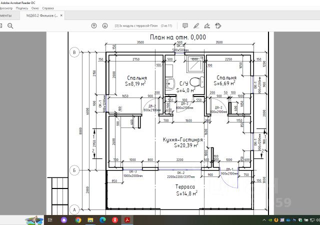320x225 pixels.
Task: Click the axis marker circle А
Action: point(74,209)
